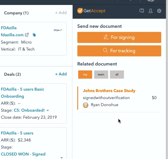Click the signedwithoutverification status text
Viewport: 168px width, 159px height.
click(x=106, y=98)
